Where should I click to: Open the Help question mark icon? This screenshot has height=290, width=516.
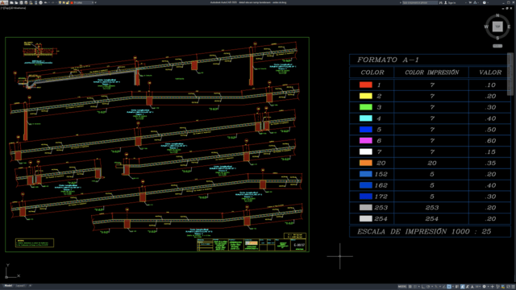pyautogui.click(x=485, y=2)
